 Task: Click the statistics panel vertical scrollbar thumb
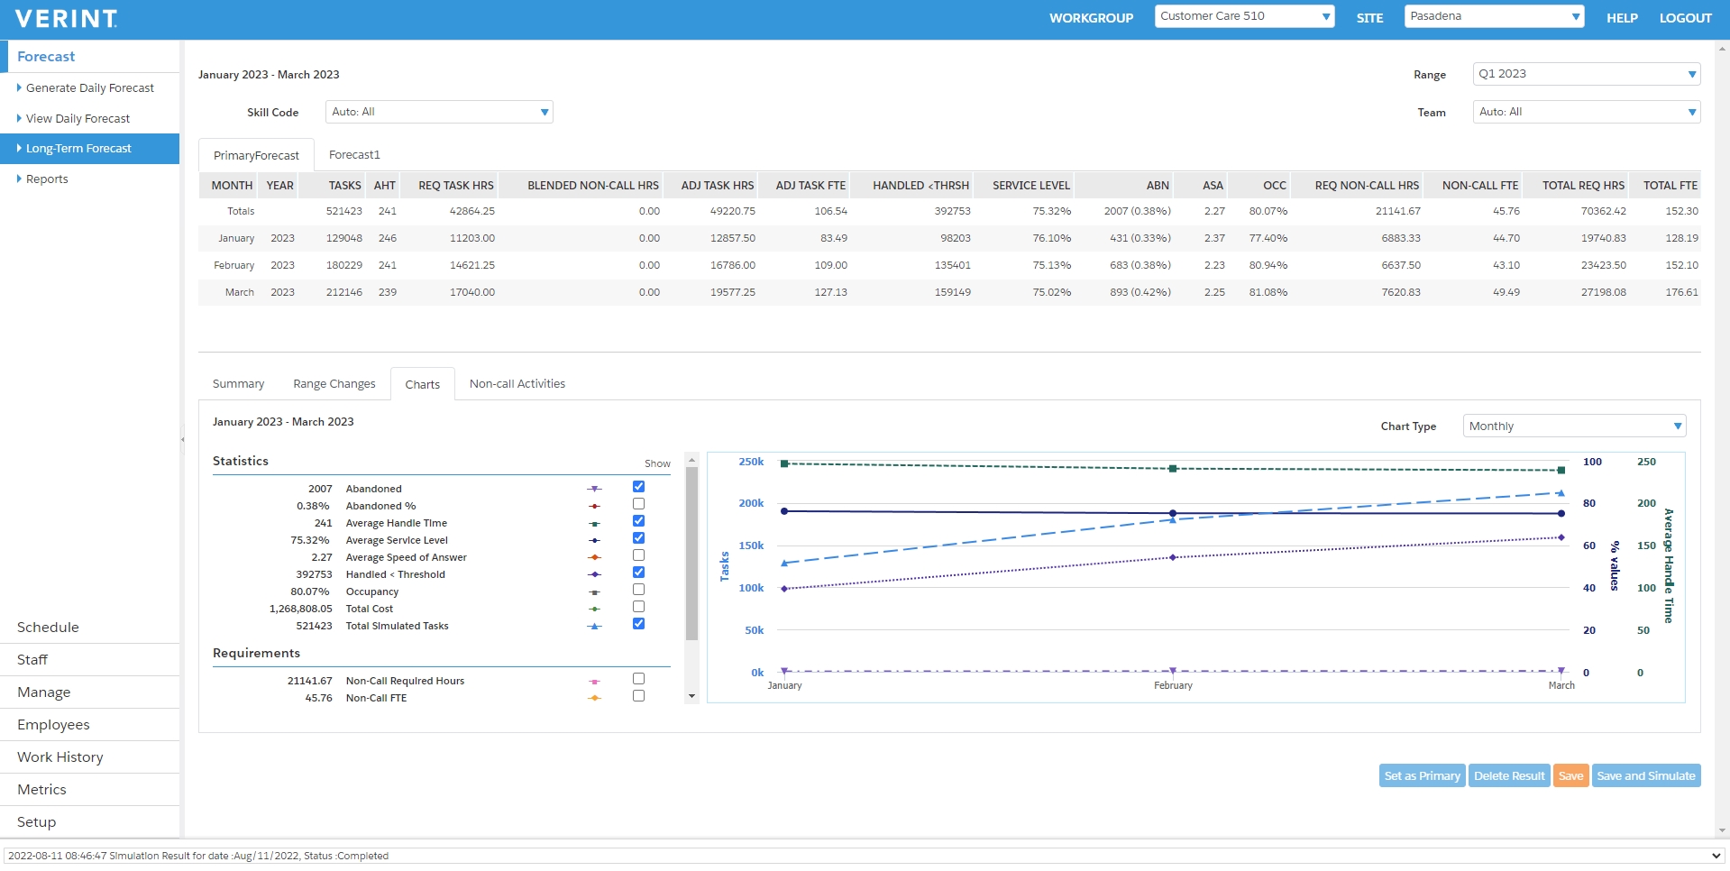point(692,552)
